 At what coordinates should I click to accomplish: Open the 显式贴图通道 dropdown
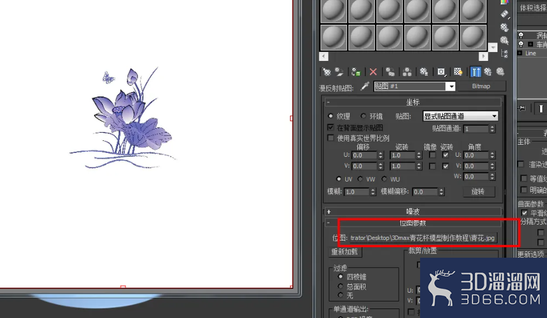coord(461,116)
